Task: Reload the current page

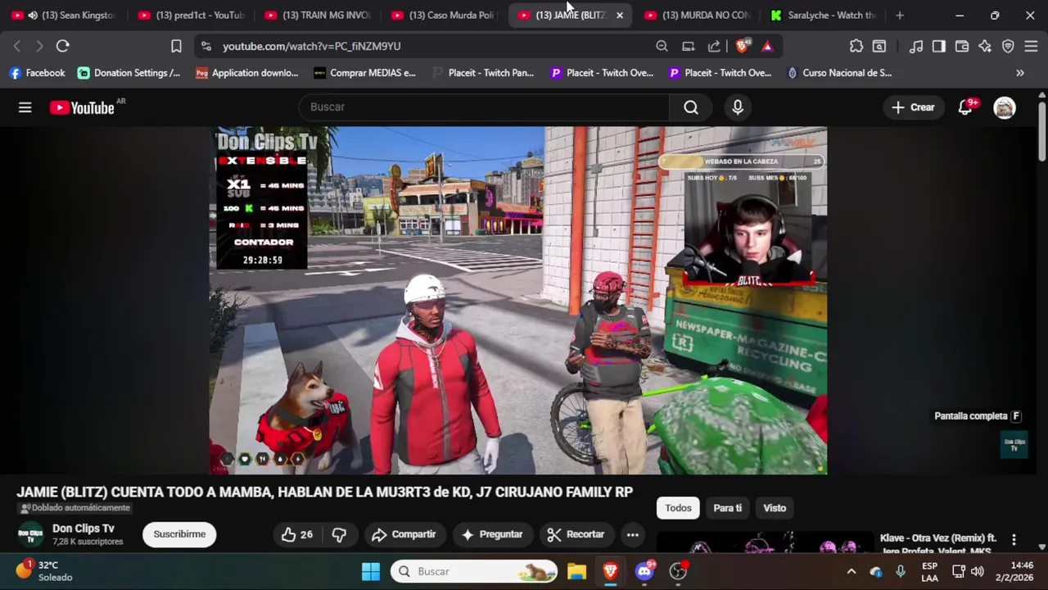Action: pos(63,46)
